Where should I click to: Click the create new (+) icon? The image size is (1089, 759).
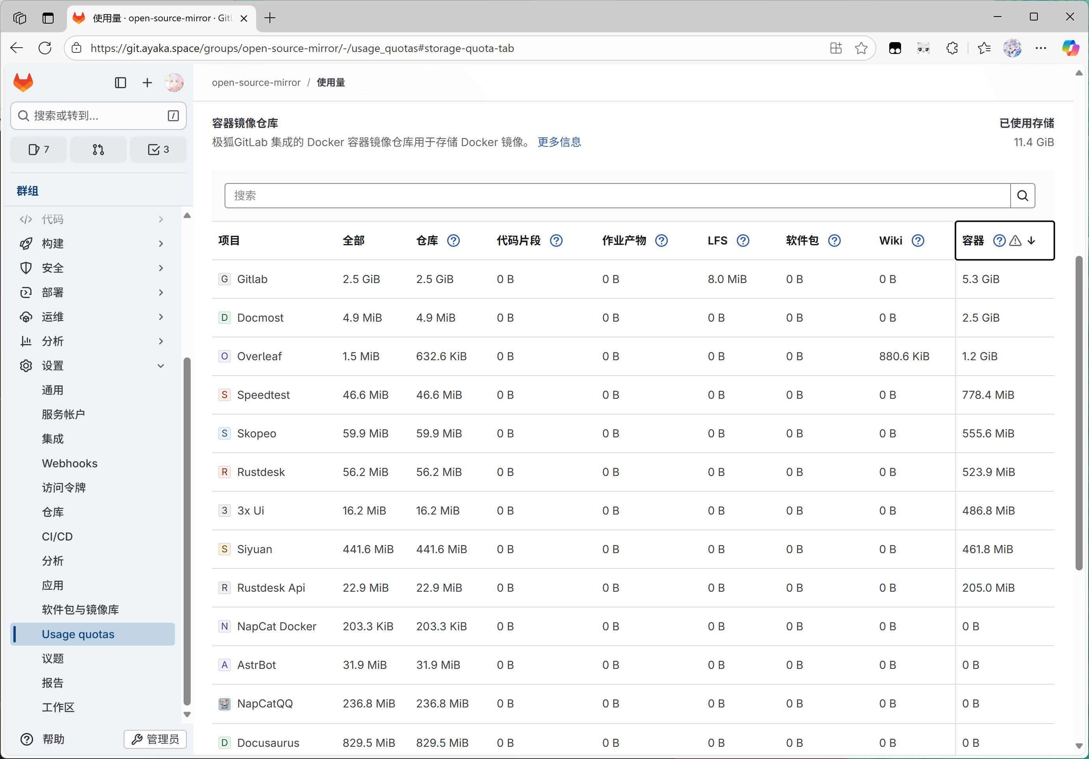147,82
